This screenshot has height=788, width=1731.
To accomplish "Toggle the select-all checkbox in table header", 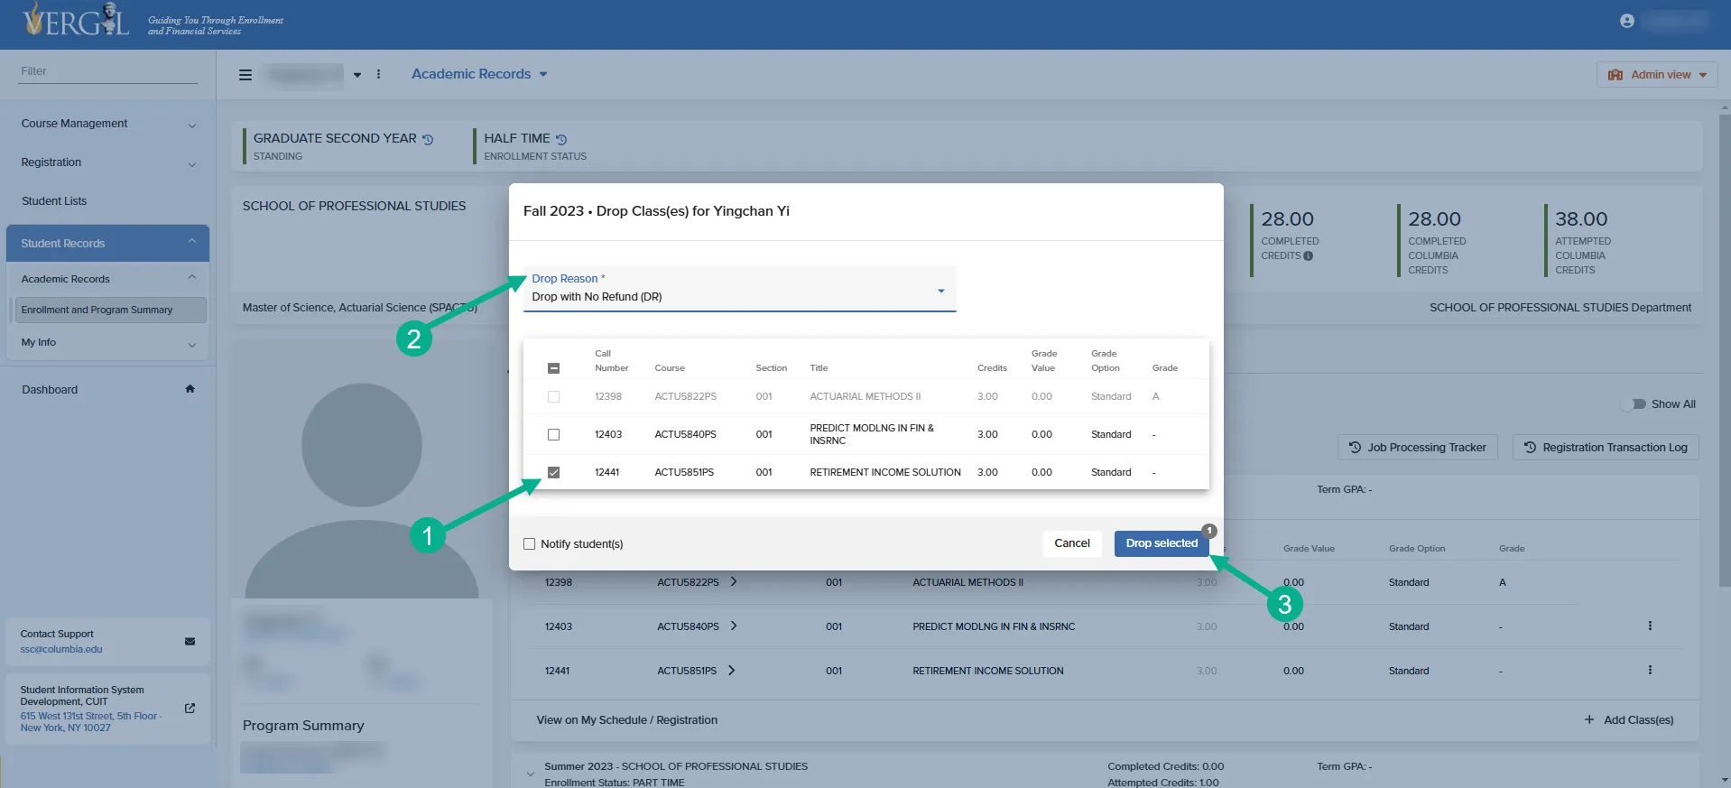I will 554,368.
